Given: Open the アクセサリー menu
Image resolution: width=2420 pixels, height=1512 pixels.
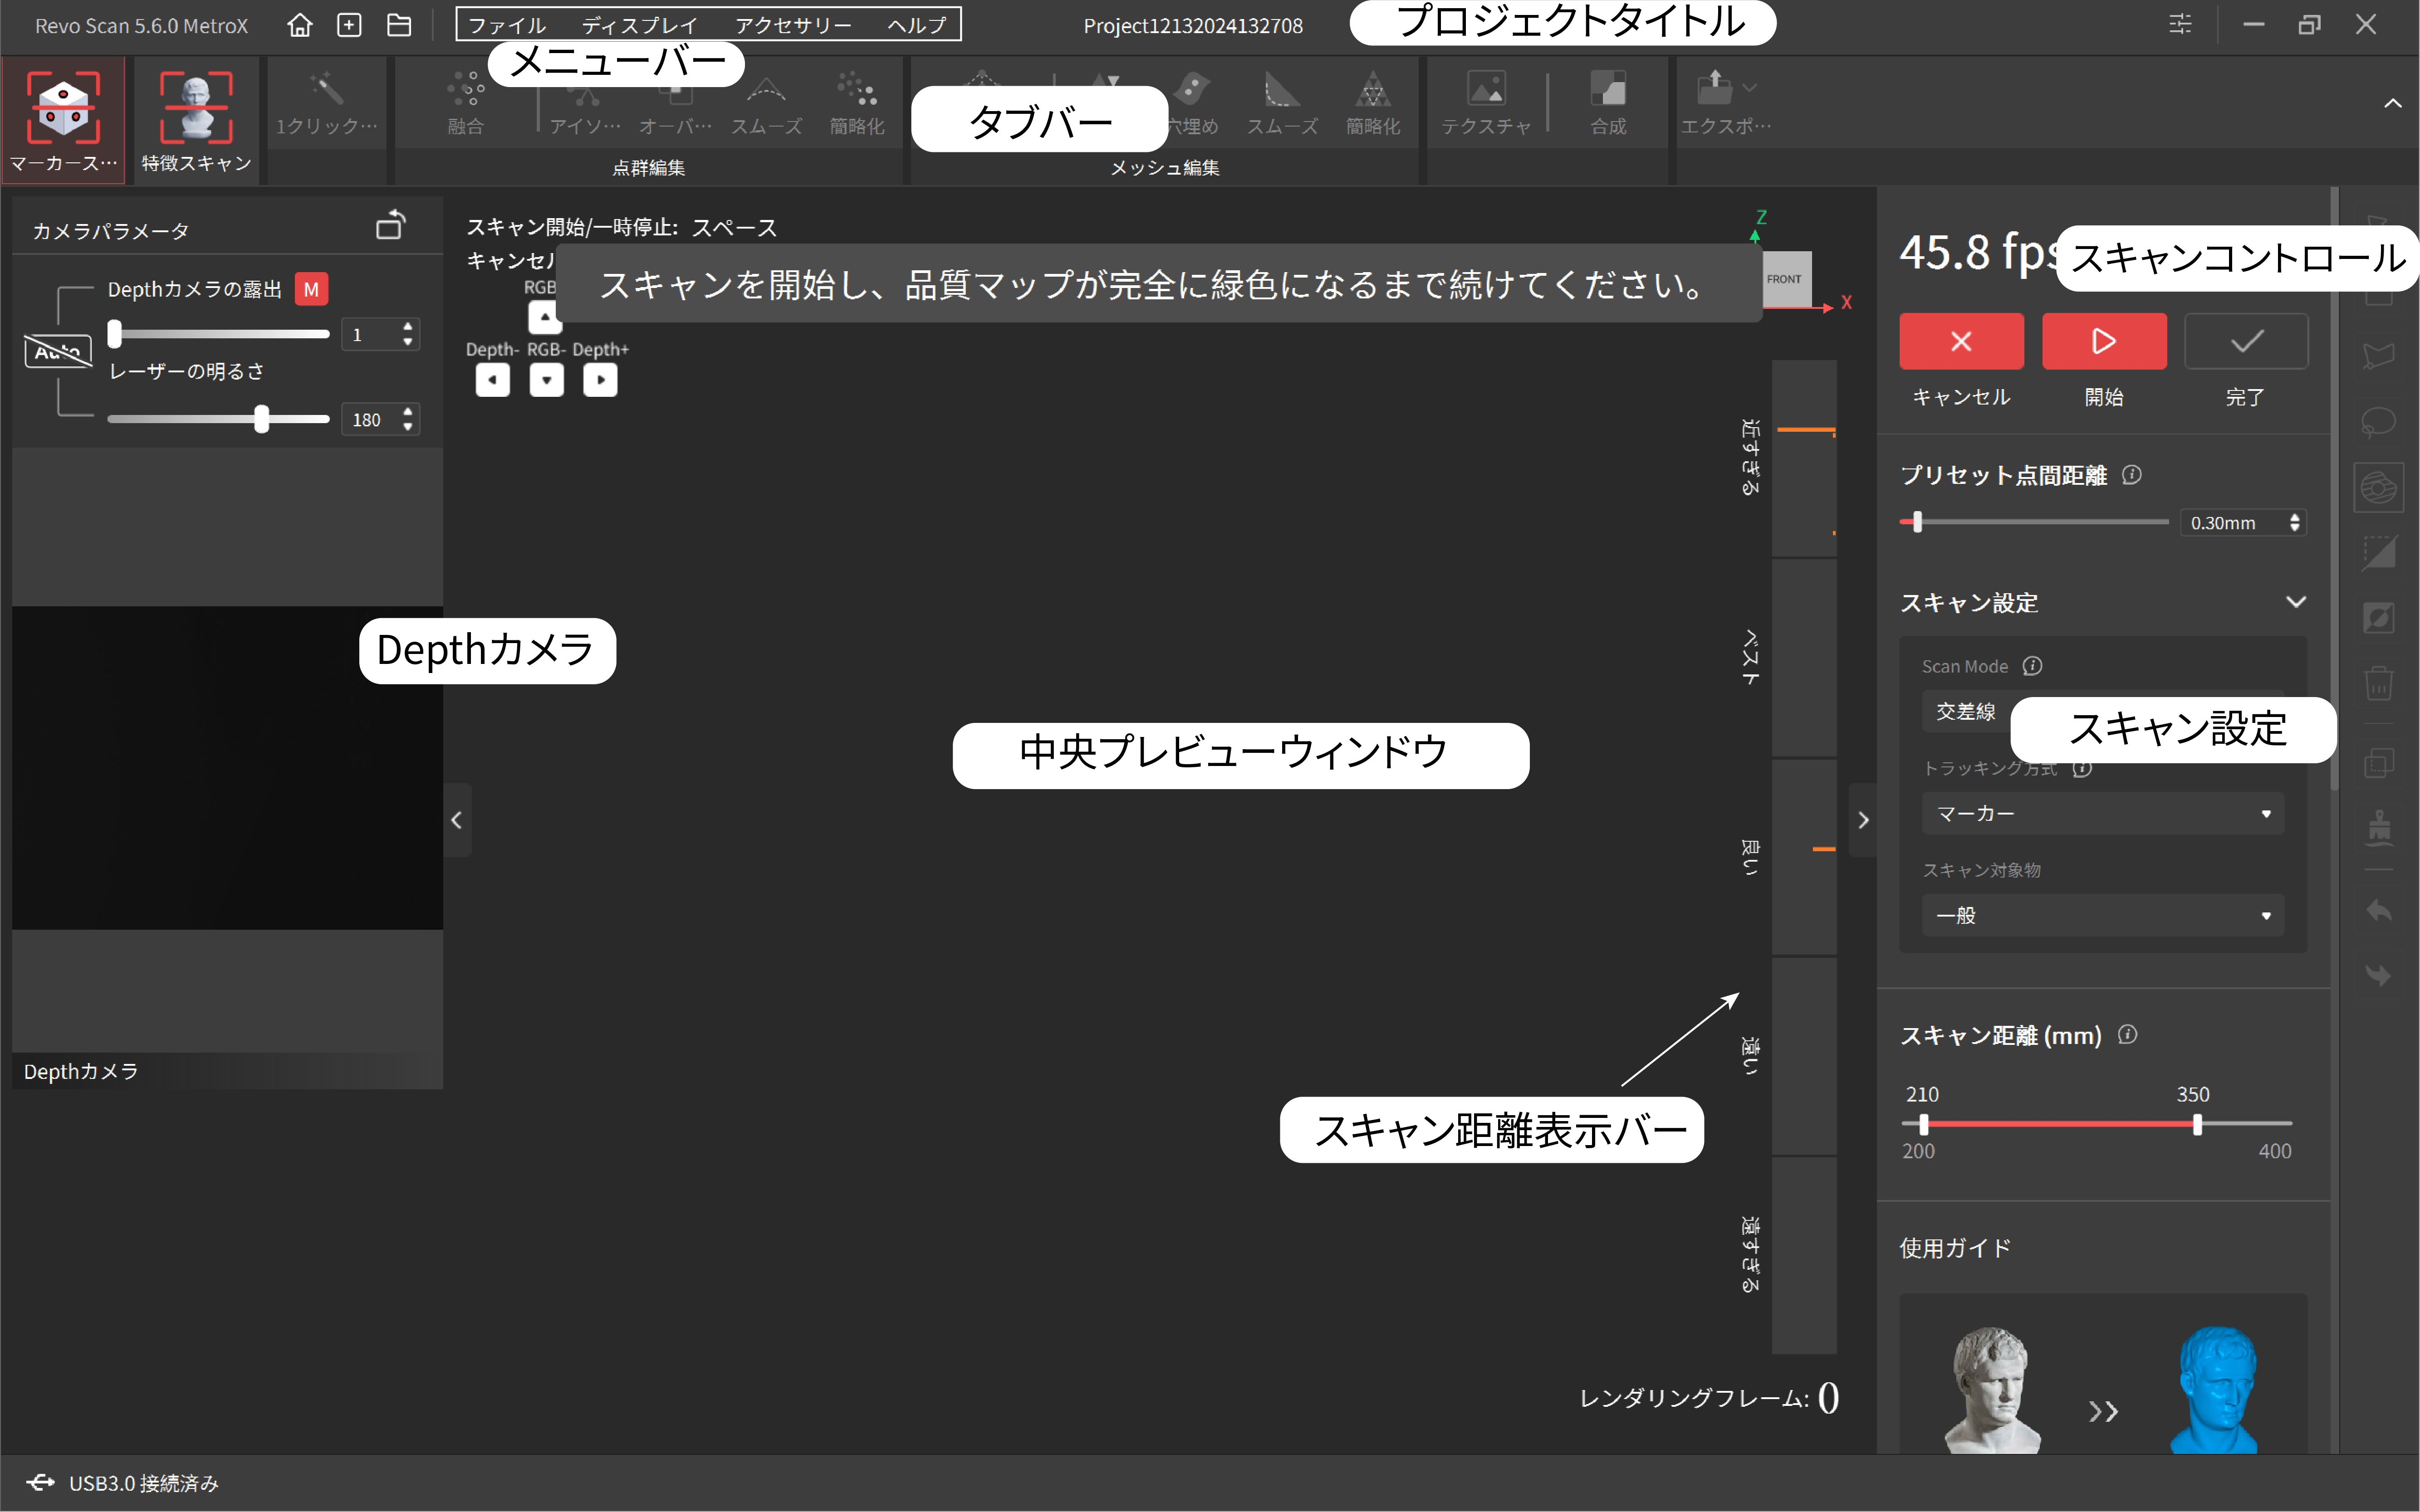Looking at the screenshot, I should 794,25.
